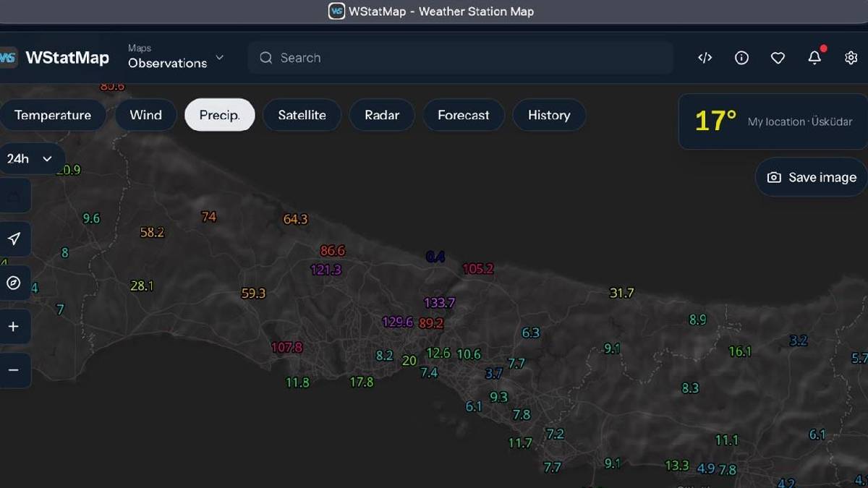Image resolution: width=868 pixels, height=488 pixels.
Task: Click the compass icon on map
Action: tap(14, 283)
